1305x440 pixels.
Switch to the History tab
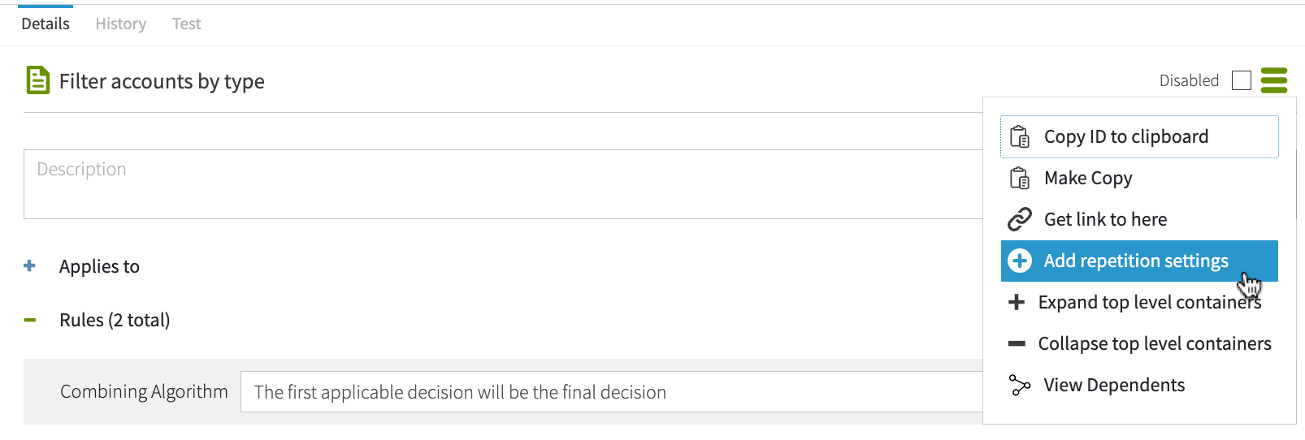coord(120,24)
